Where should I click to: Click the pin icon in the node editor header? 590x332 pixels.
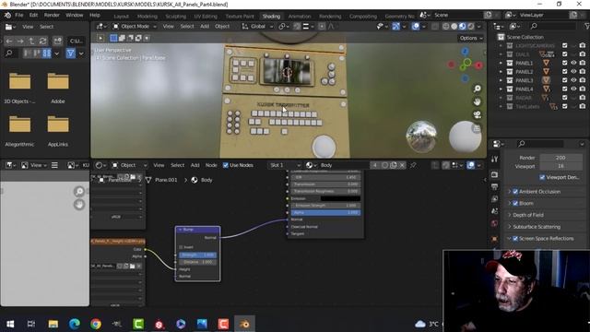tap(413, 165)
